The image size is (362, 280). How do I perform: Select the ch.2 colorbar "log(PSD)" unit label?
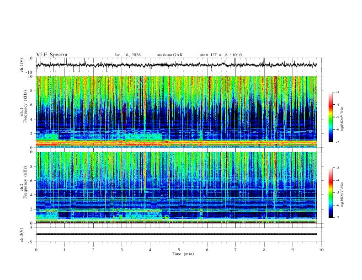click(x=342, y=194)
